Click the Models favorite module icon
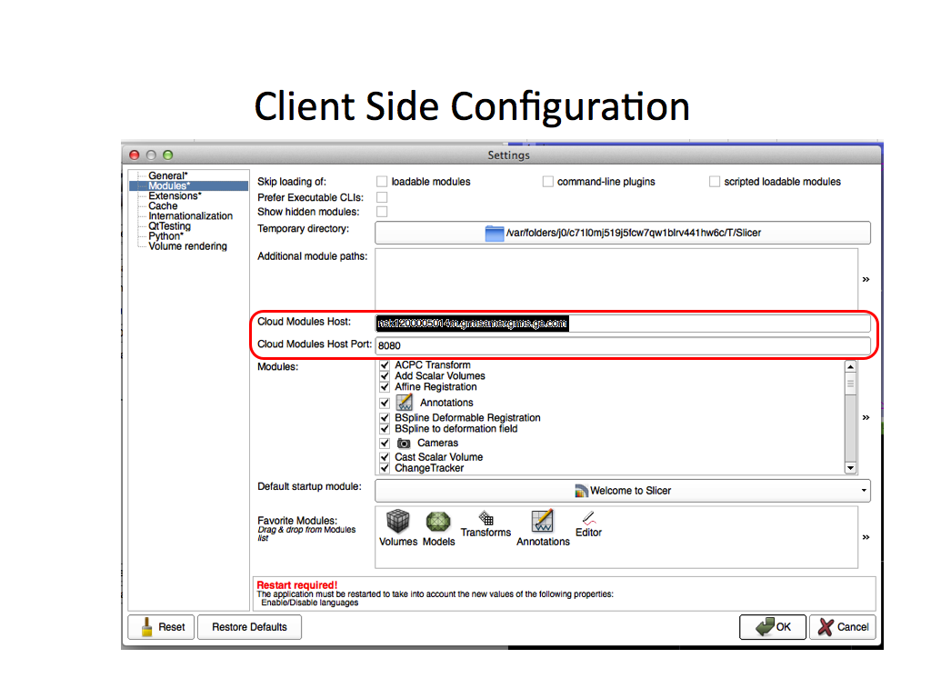Screen dimensions: 931x698 [x=439, y=522]
